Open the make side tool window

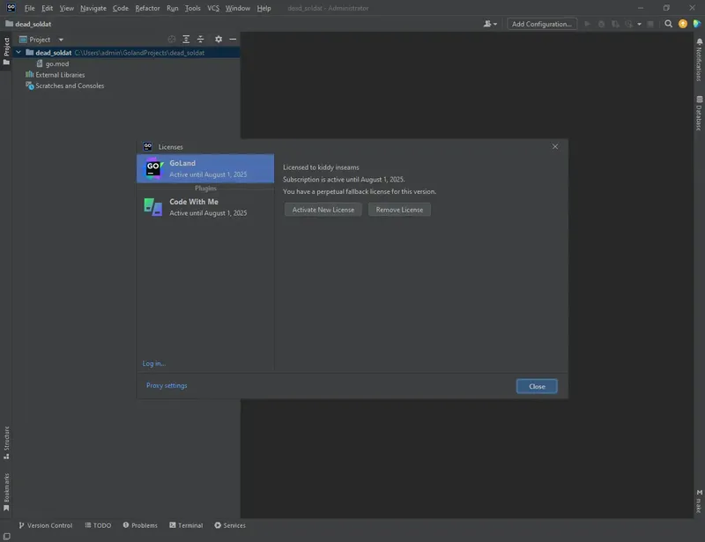(x=699, y=501)
